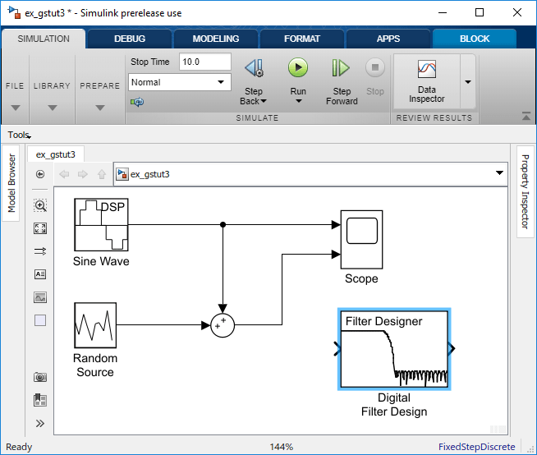Select the Image insertion tool
Image resolution: width=537 pixels, height=455 pixels.
click(40, 297)
